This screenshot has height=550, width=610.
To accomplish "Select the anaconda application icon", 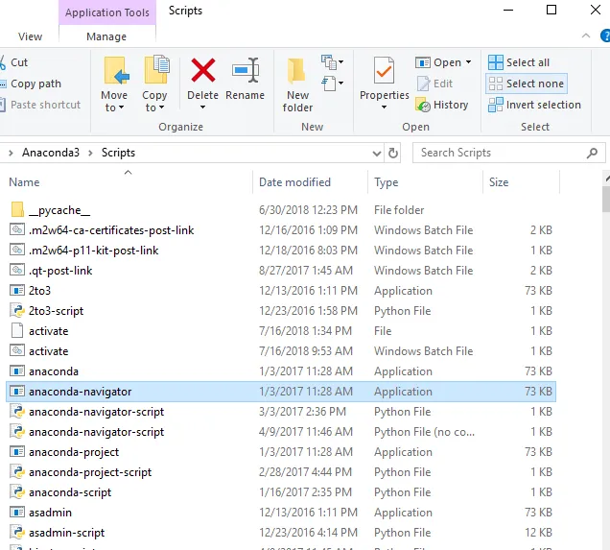I will tap(17, 371).
